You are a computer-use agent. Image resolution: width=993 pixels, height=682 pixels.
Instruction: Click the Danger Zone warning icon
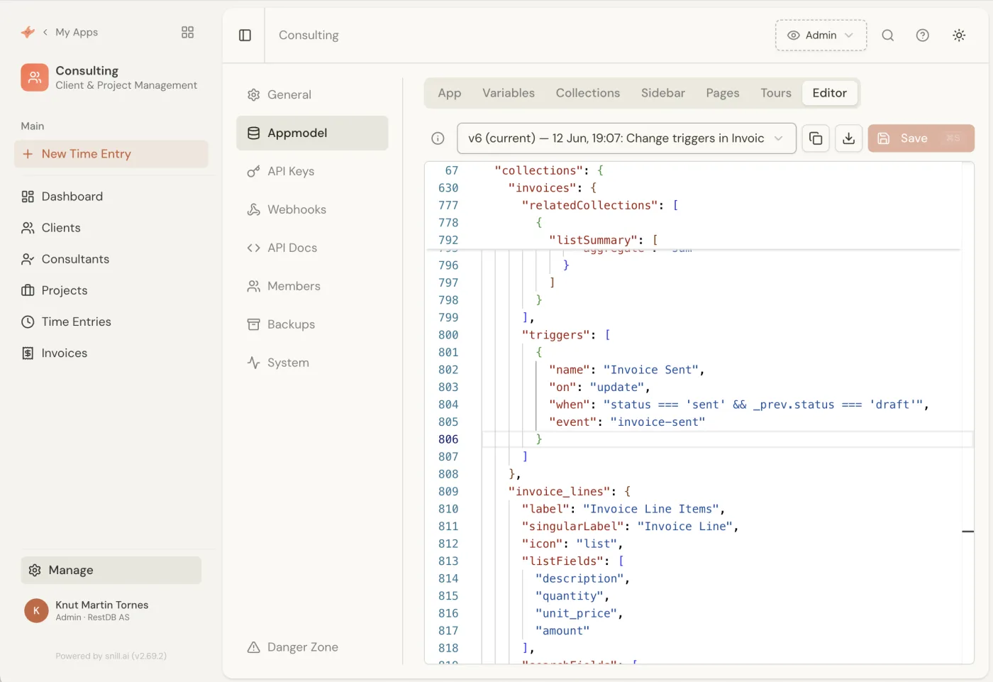253,647
